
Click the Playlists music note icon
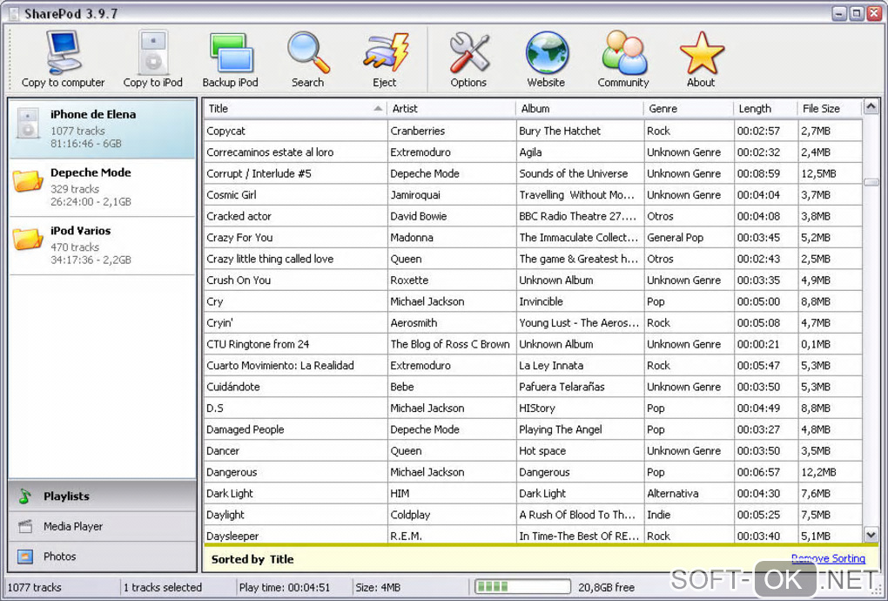click(x=25, y=496)
